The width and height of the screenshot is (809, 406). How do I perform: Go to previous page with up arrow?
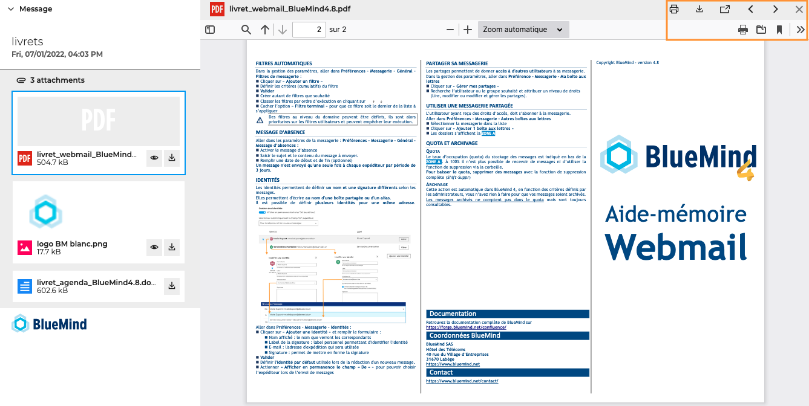(264, 30)
